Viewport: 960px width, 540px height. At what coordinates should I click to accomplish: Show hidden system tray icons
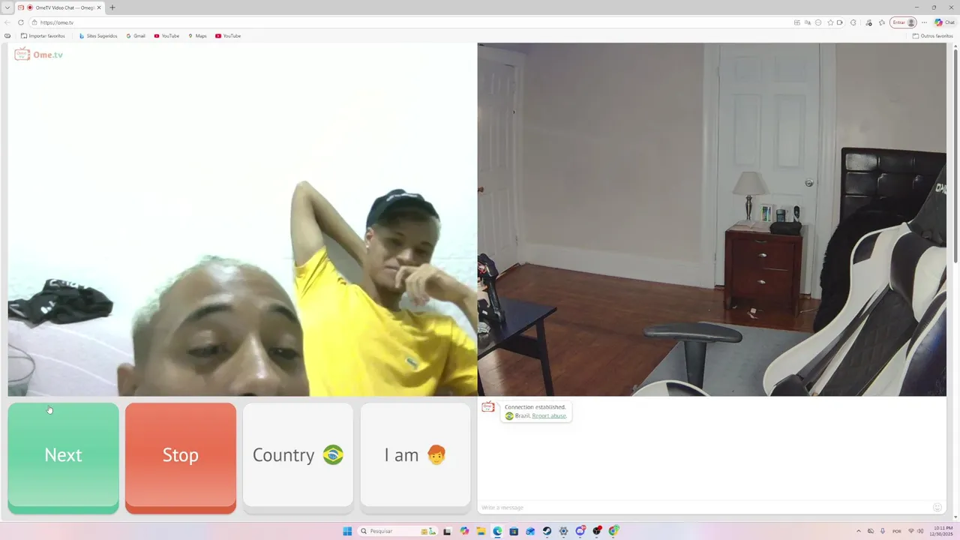[x=859, y=531]
